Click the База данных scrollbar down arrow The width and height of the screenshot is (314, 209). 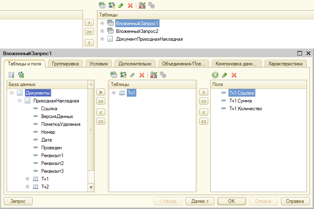point(91,187)
